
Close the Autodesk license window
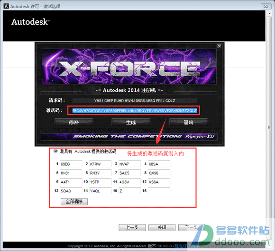click(266, 6)
